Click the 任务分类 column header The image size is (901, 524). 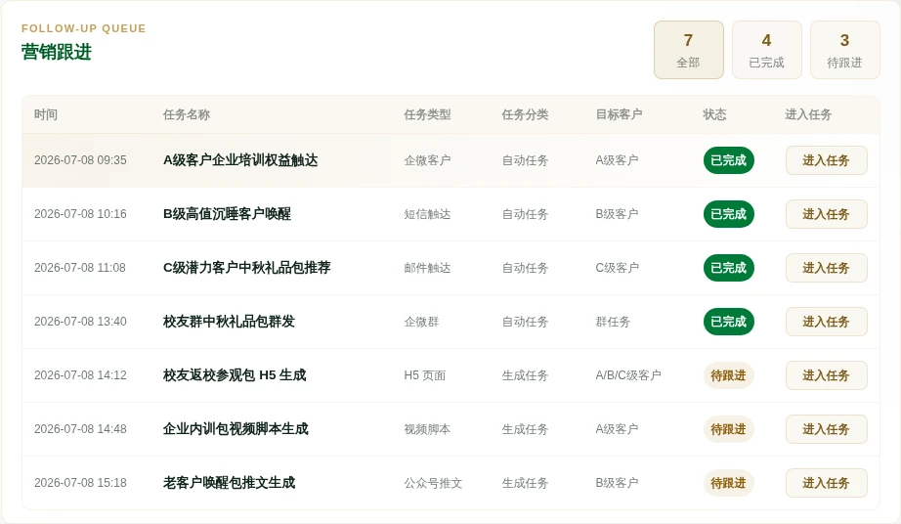(x=525, y=114)
